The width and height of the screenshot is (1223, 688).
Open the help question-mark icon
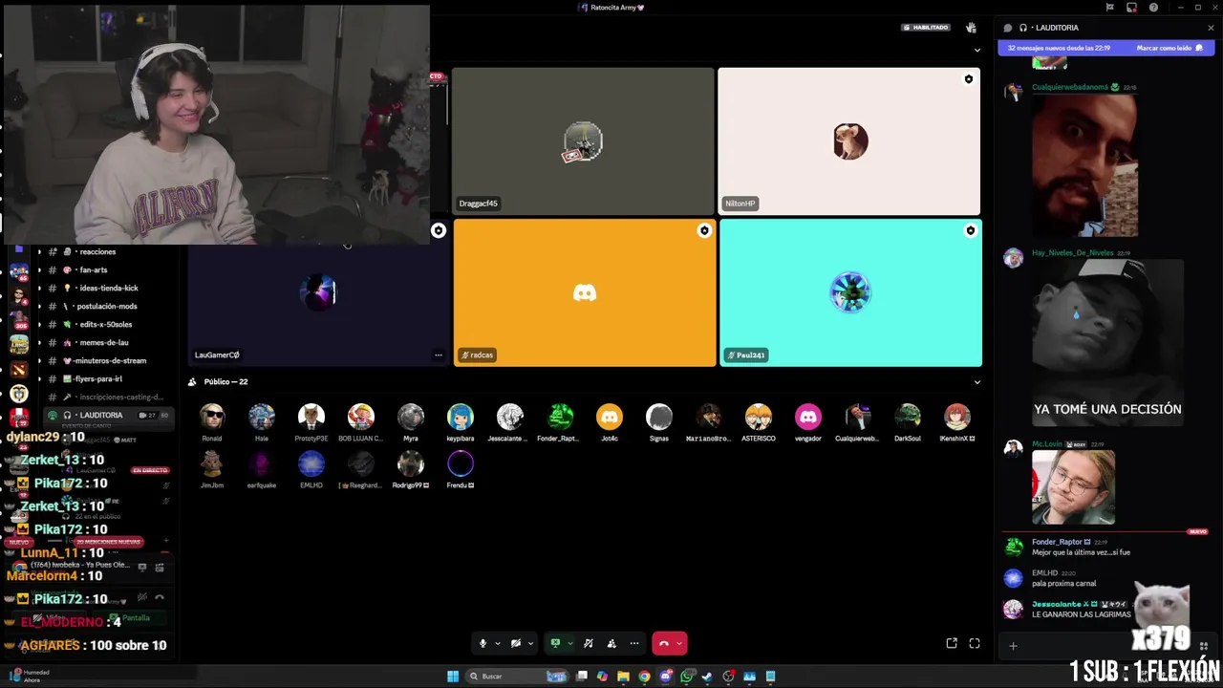(x=1153, y=8)
